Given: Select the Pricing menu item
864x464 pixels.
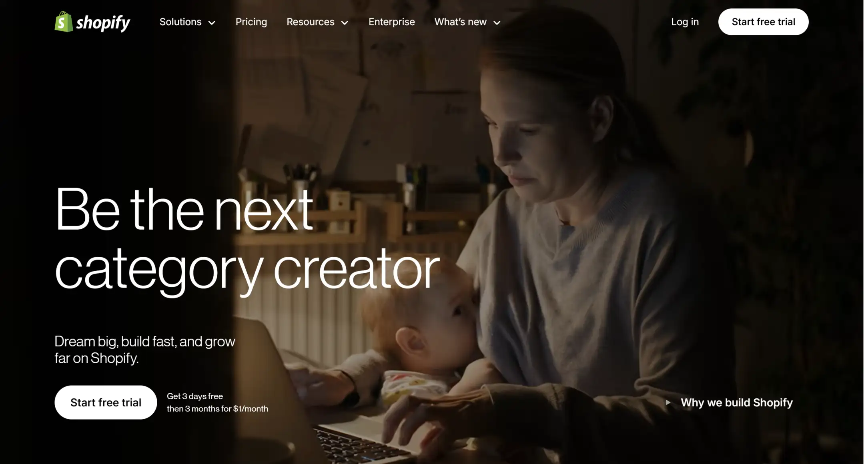Looking at the screenshot, I should (251, 22).
